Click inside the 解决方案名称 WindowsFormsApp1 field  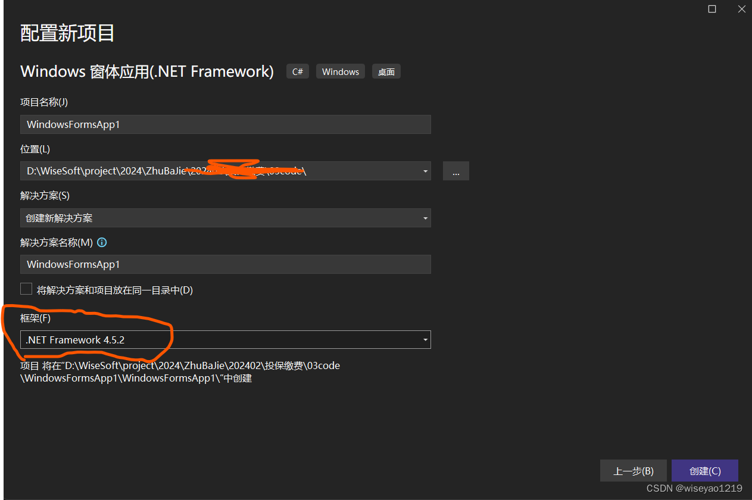[225, 264]
